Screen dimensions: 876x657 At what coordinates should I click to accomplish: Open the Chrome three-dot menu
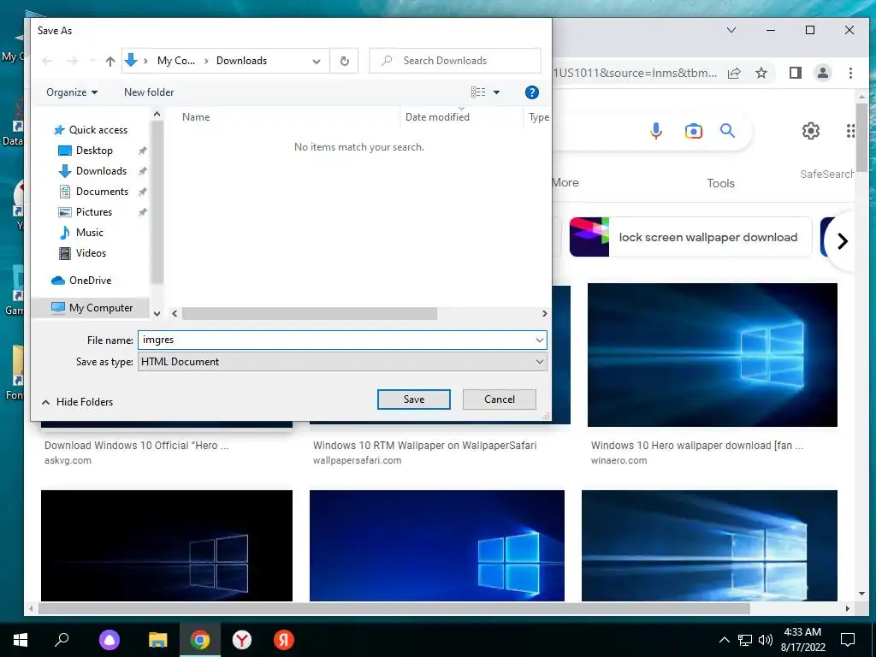(x=850, y=74)
